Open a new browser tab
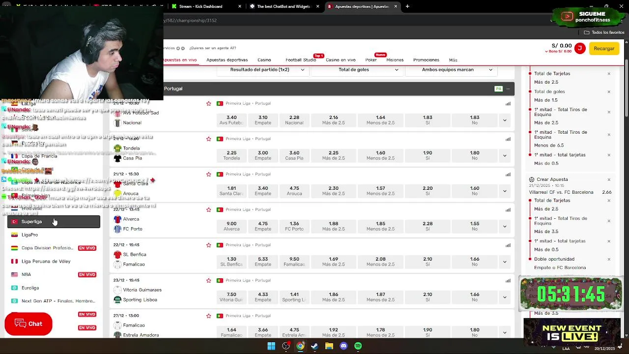The height and width of the screenshot is (354, 629). click(x=407, y=6)
